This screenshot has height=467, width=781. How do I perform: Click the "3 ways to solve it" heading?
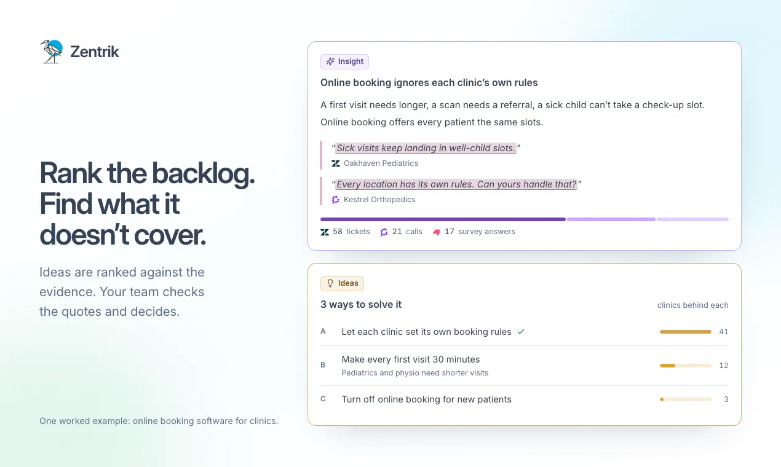pos(361,305)
